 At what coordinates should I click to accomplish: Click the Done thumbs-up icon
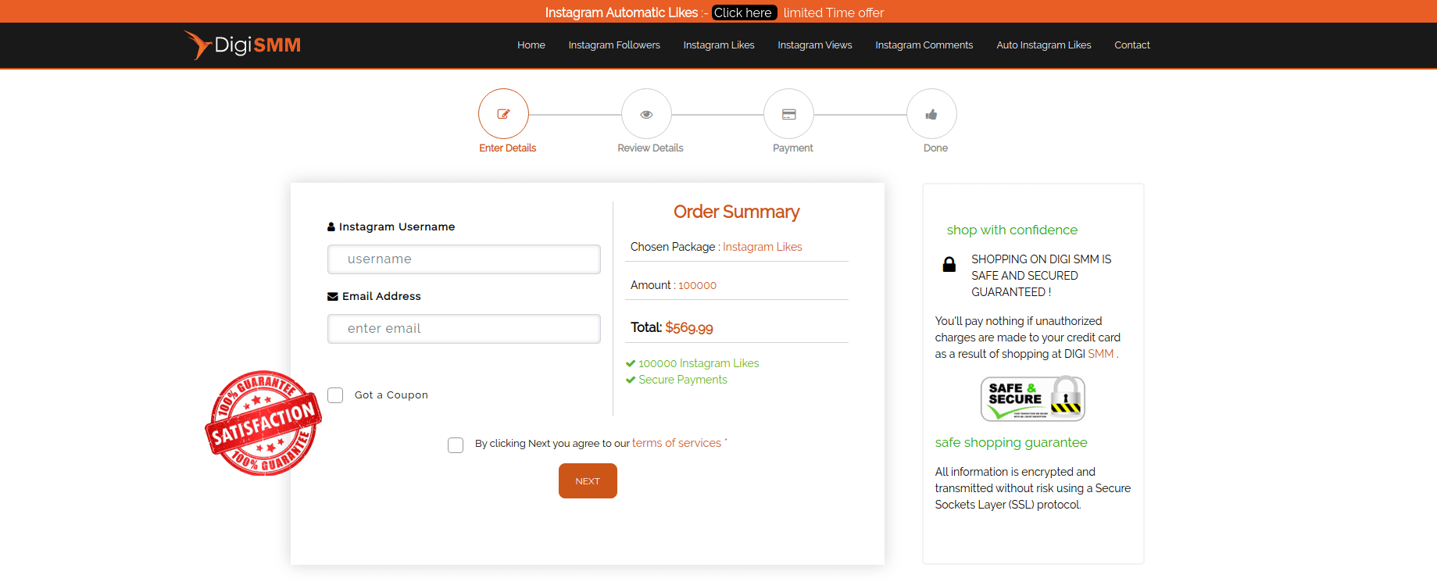(931, 114)
